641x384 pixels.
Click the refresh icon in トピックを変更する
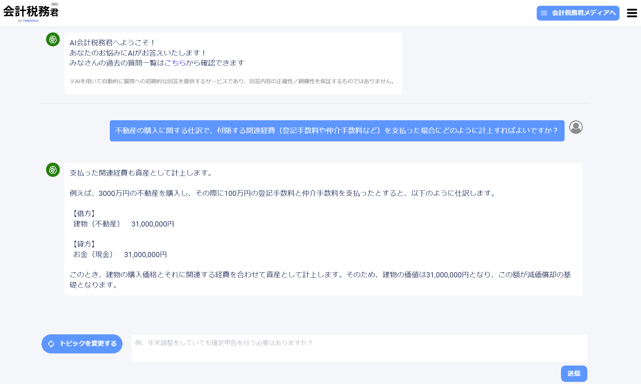click(51, 344)
